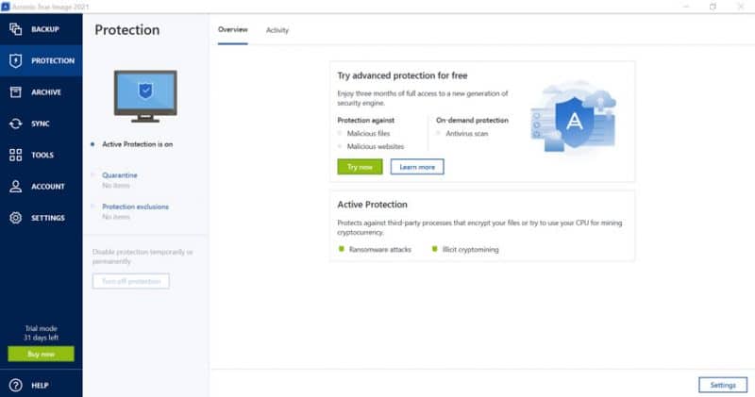755x397 pixels.
Task: Click the Ransomware attacks green indicator
Action: coord(342,250)
